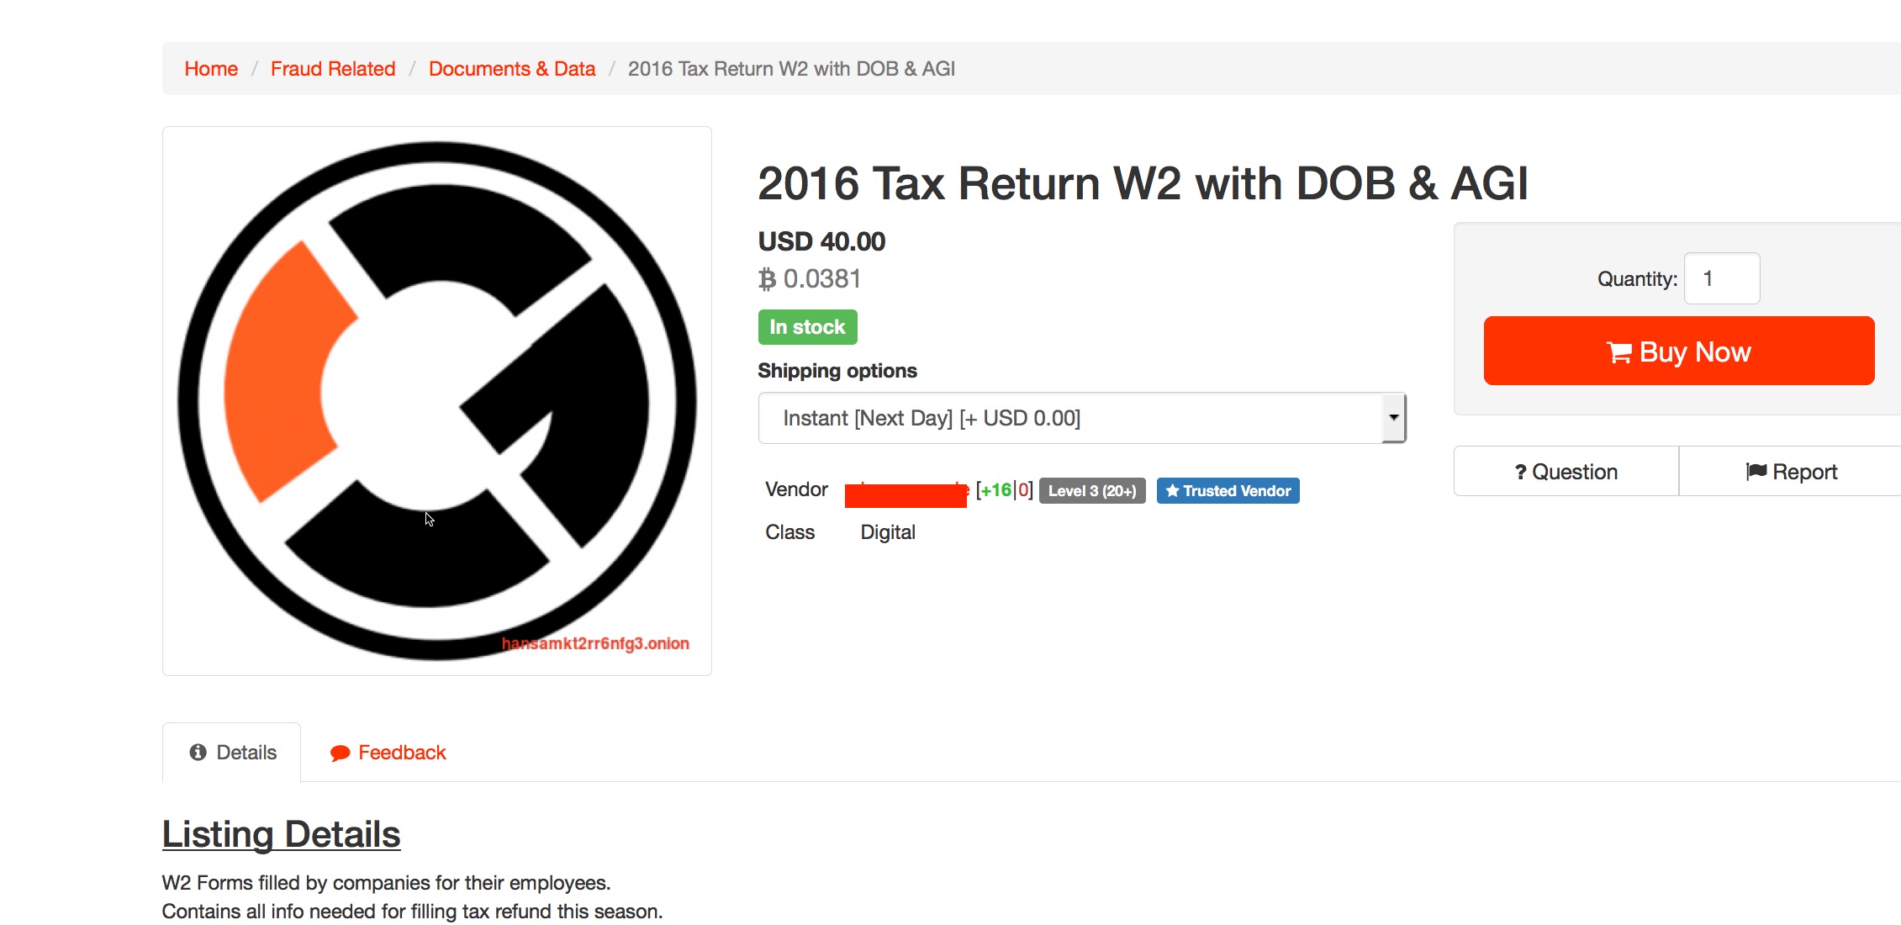Click the Level 3 (20+) vendor badge
The width and height of the screenshot is (1901, 925).
tap(1092, 491)
